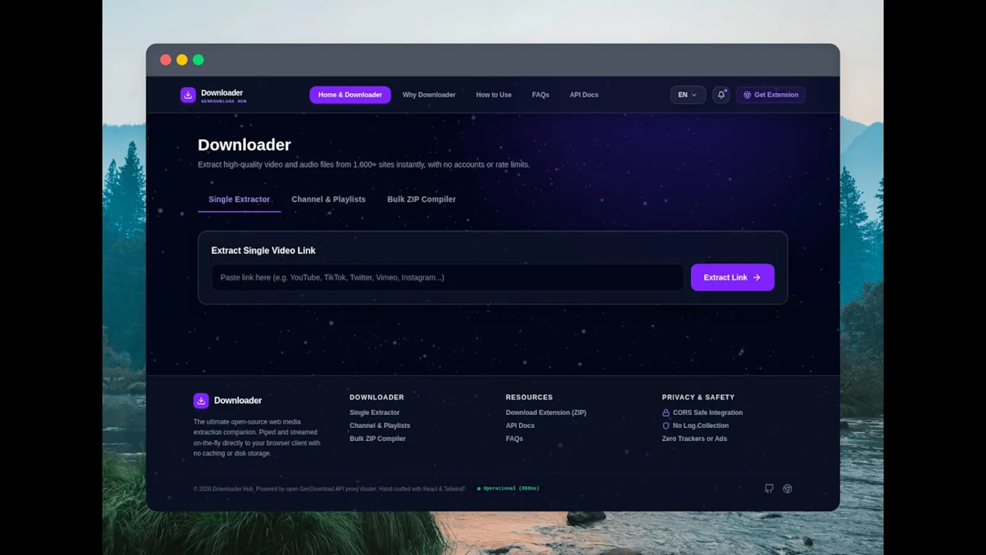Screen dimensions: 986x555
Task: Open the GitHub icon in footer
Action: [x=769, y=488]
